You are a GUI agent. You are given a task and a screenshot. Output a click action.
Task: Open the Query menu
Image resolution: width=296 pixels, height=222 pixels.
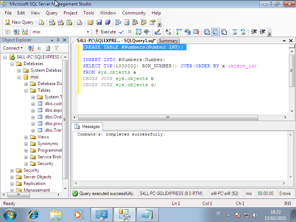pyautogui.click(x=52, y=13)
